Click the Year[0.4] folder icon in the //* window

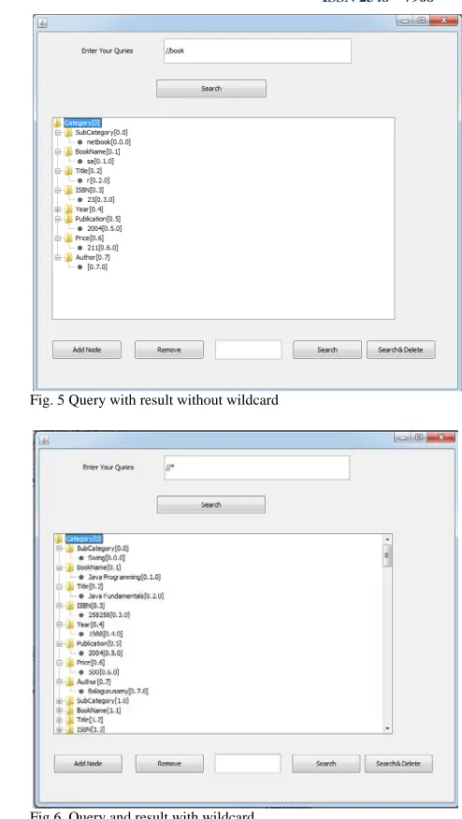pyautogui.click(x=70, y=625)
